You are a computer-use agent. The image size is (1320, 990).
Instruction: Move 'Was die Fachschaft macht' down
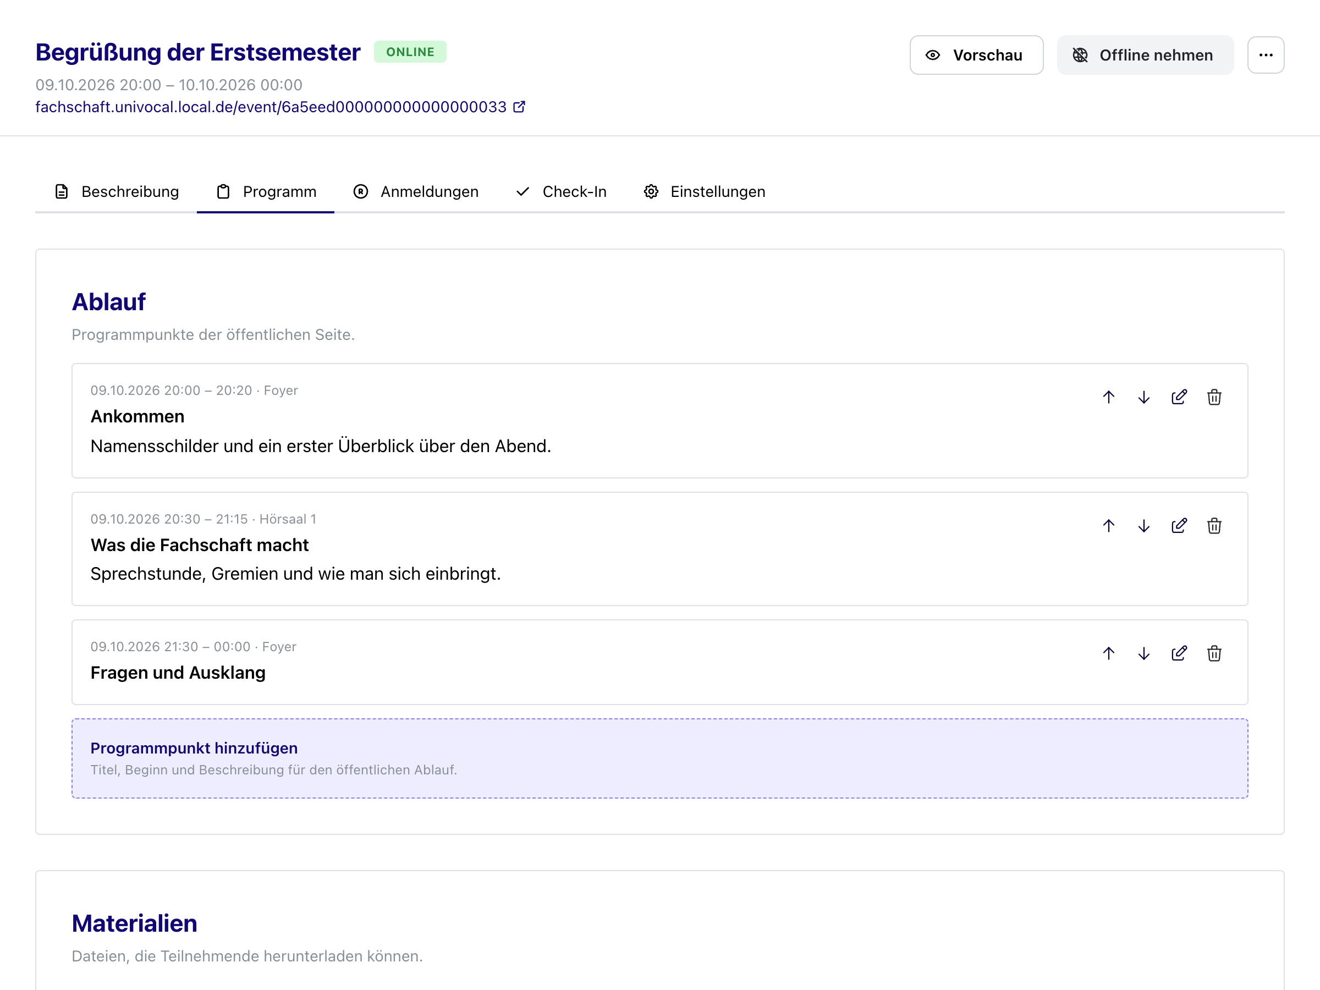pos(1143,526)
